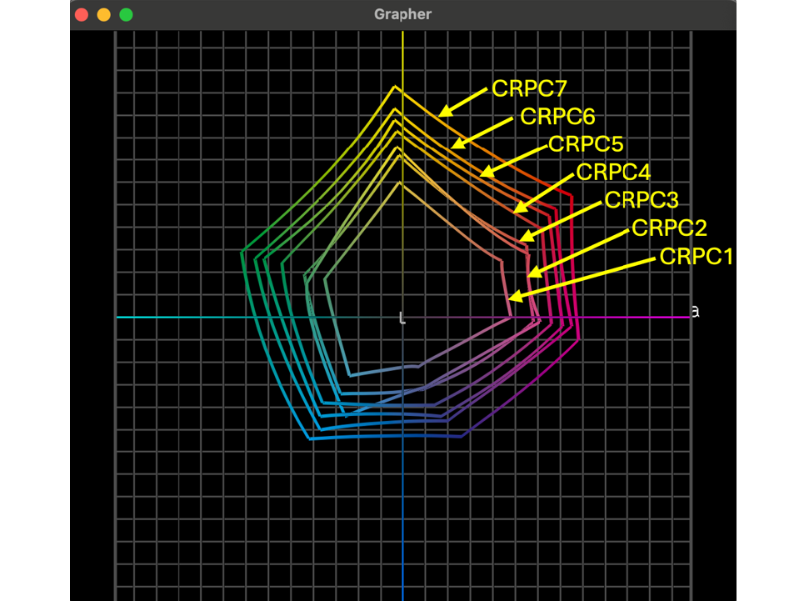The height and width of the screenshot is (601, 799).
Task: Click the green left corner of outermost gamut
Action: click(x=242, y=253)
